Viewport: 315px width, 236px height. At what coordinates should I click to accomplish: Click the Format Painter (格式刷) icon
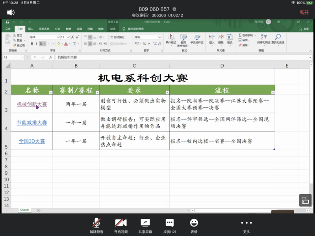(19, 45)
